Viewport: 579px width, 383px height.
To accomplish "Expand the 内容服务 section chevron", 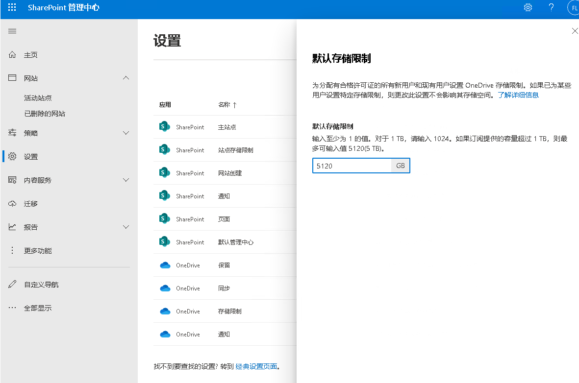I will [126, 180].
